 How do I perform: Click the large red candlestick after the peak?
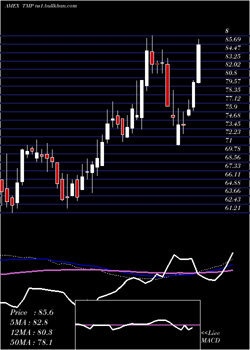point(167,85)
